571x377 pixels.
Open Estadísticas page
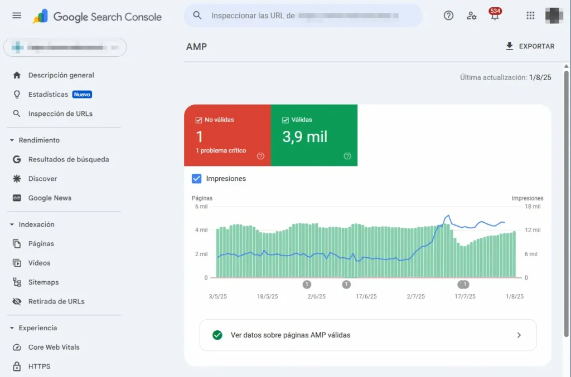[x=48, y=95]
